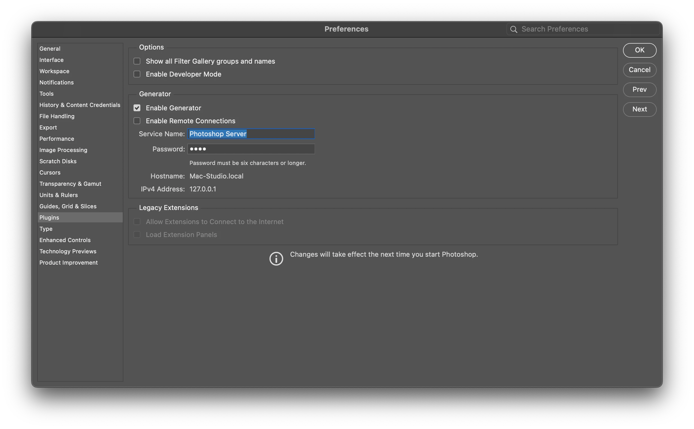Select the Interface category in sidebar
694x429 pixels.
pos(51,60)
